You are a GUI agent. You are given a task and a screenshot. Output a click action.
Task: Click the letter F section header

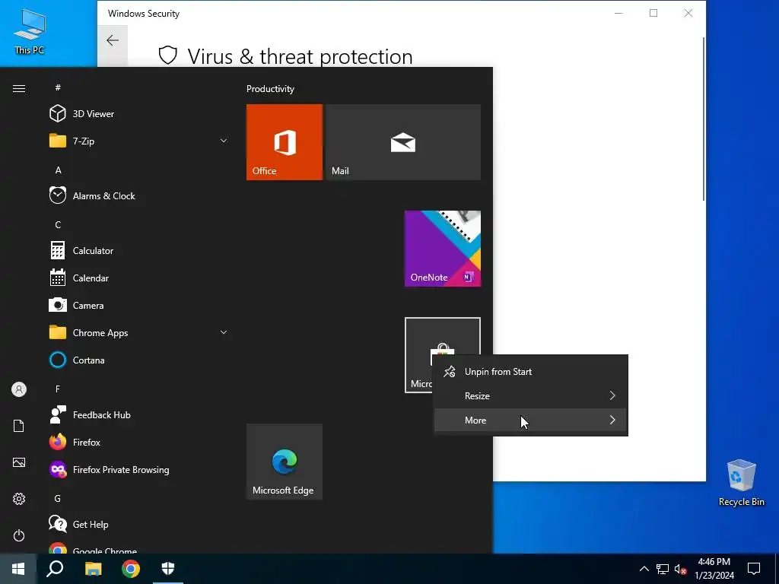58,389
